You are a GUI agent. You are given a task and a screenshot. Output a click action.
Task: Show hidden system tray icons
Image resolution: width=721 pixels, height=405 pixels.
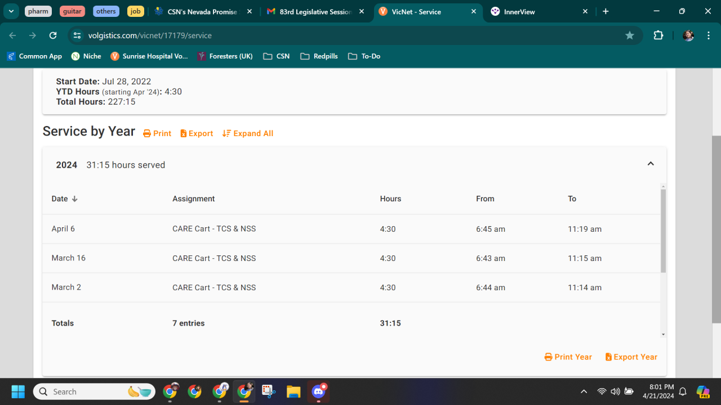point(584,391)
